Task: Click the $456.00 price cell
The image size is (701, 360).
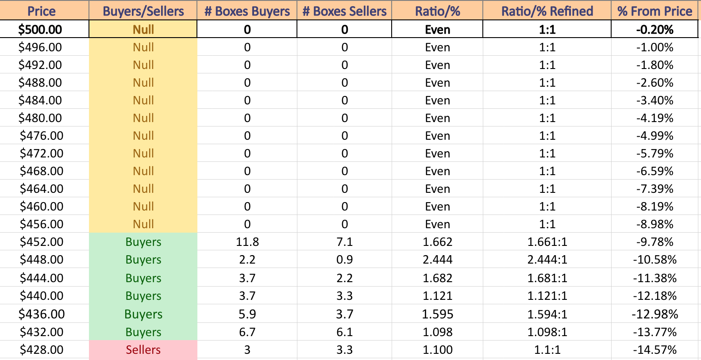Action: point(44,224)
